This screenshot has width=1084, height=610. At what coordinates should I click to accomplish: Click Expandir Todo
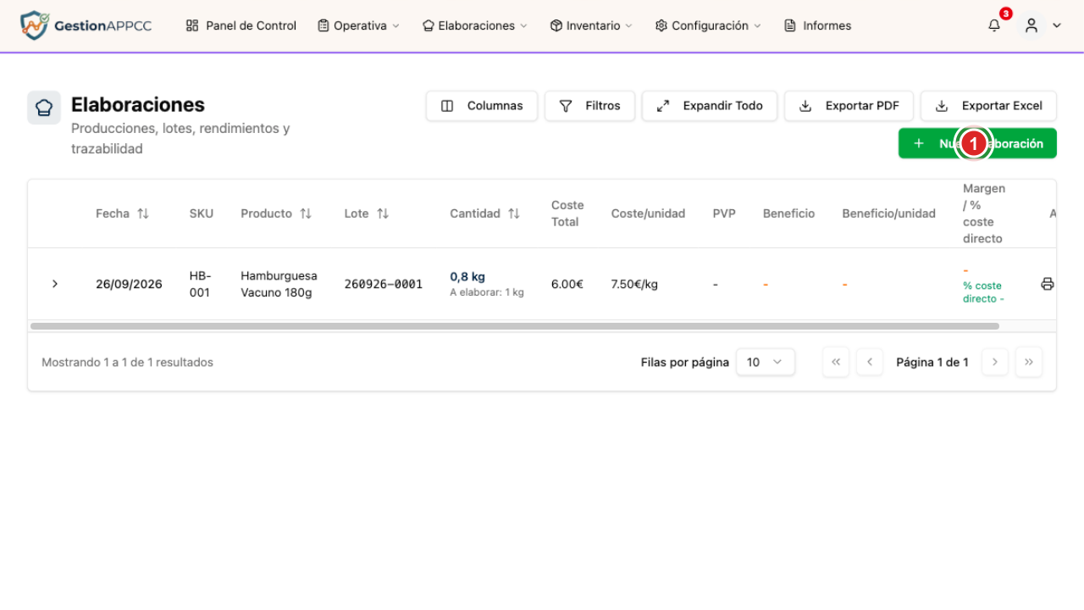[x=710, y=106]
